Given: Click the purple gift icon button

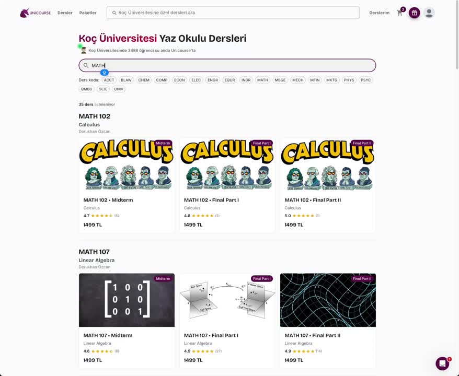Looking at the screenshot, I should coord(414,13).
